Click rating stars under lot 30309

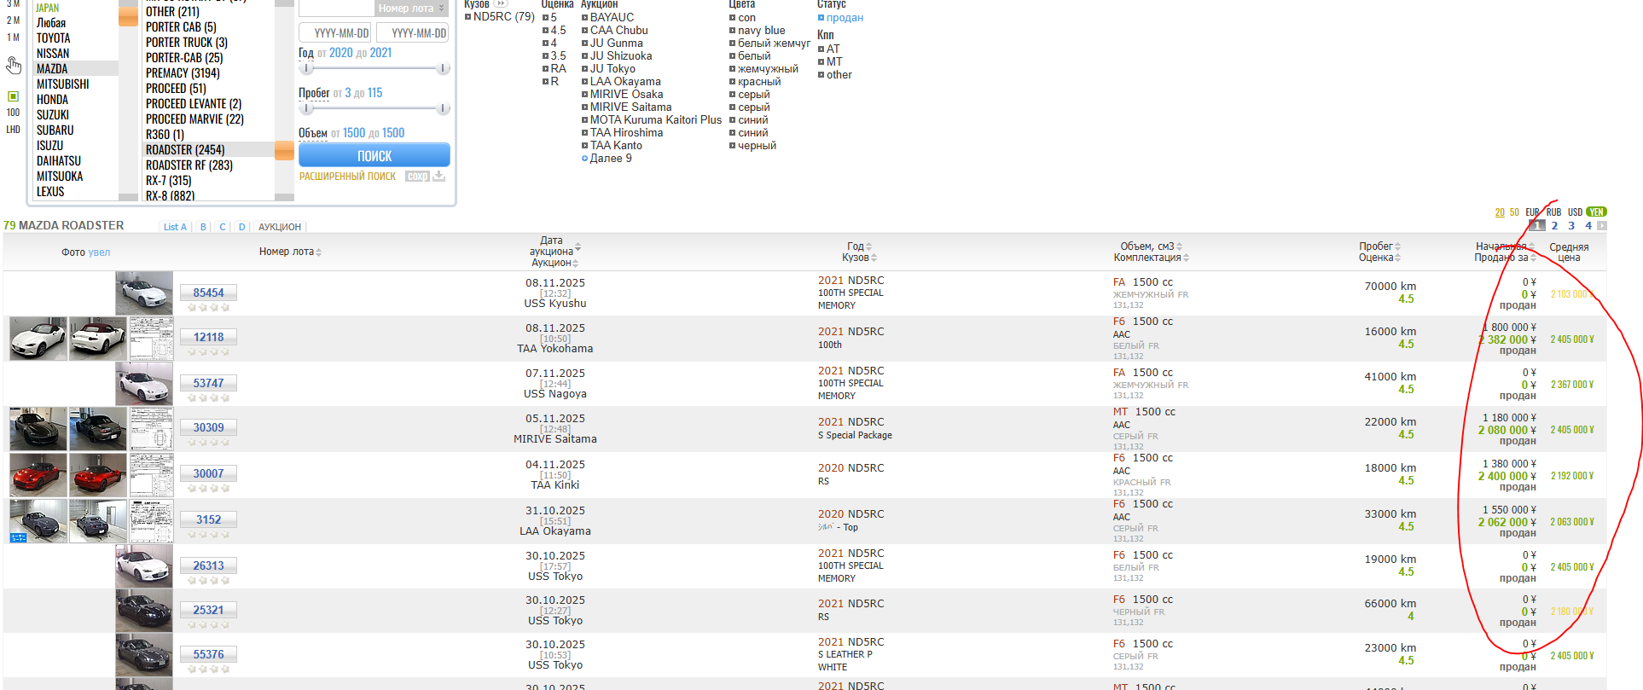(x=208, y=442)
